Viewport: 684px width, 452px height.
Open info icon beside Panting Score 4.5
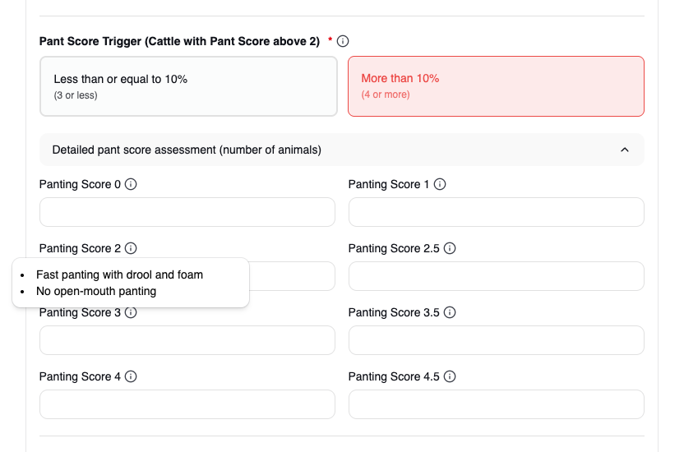coord(450,376)
